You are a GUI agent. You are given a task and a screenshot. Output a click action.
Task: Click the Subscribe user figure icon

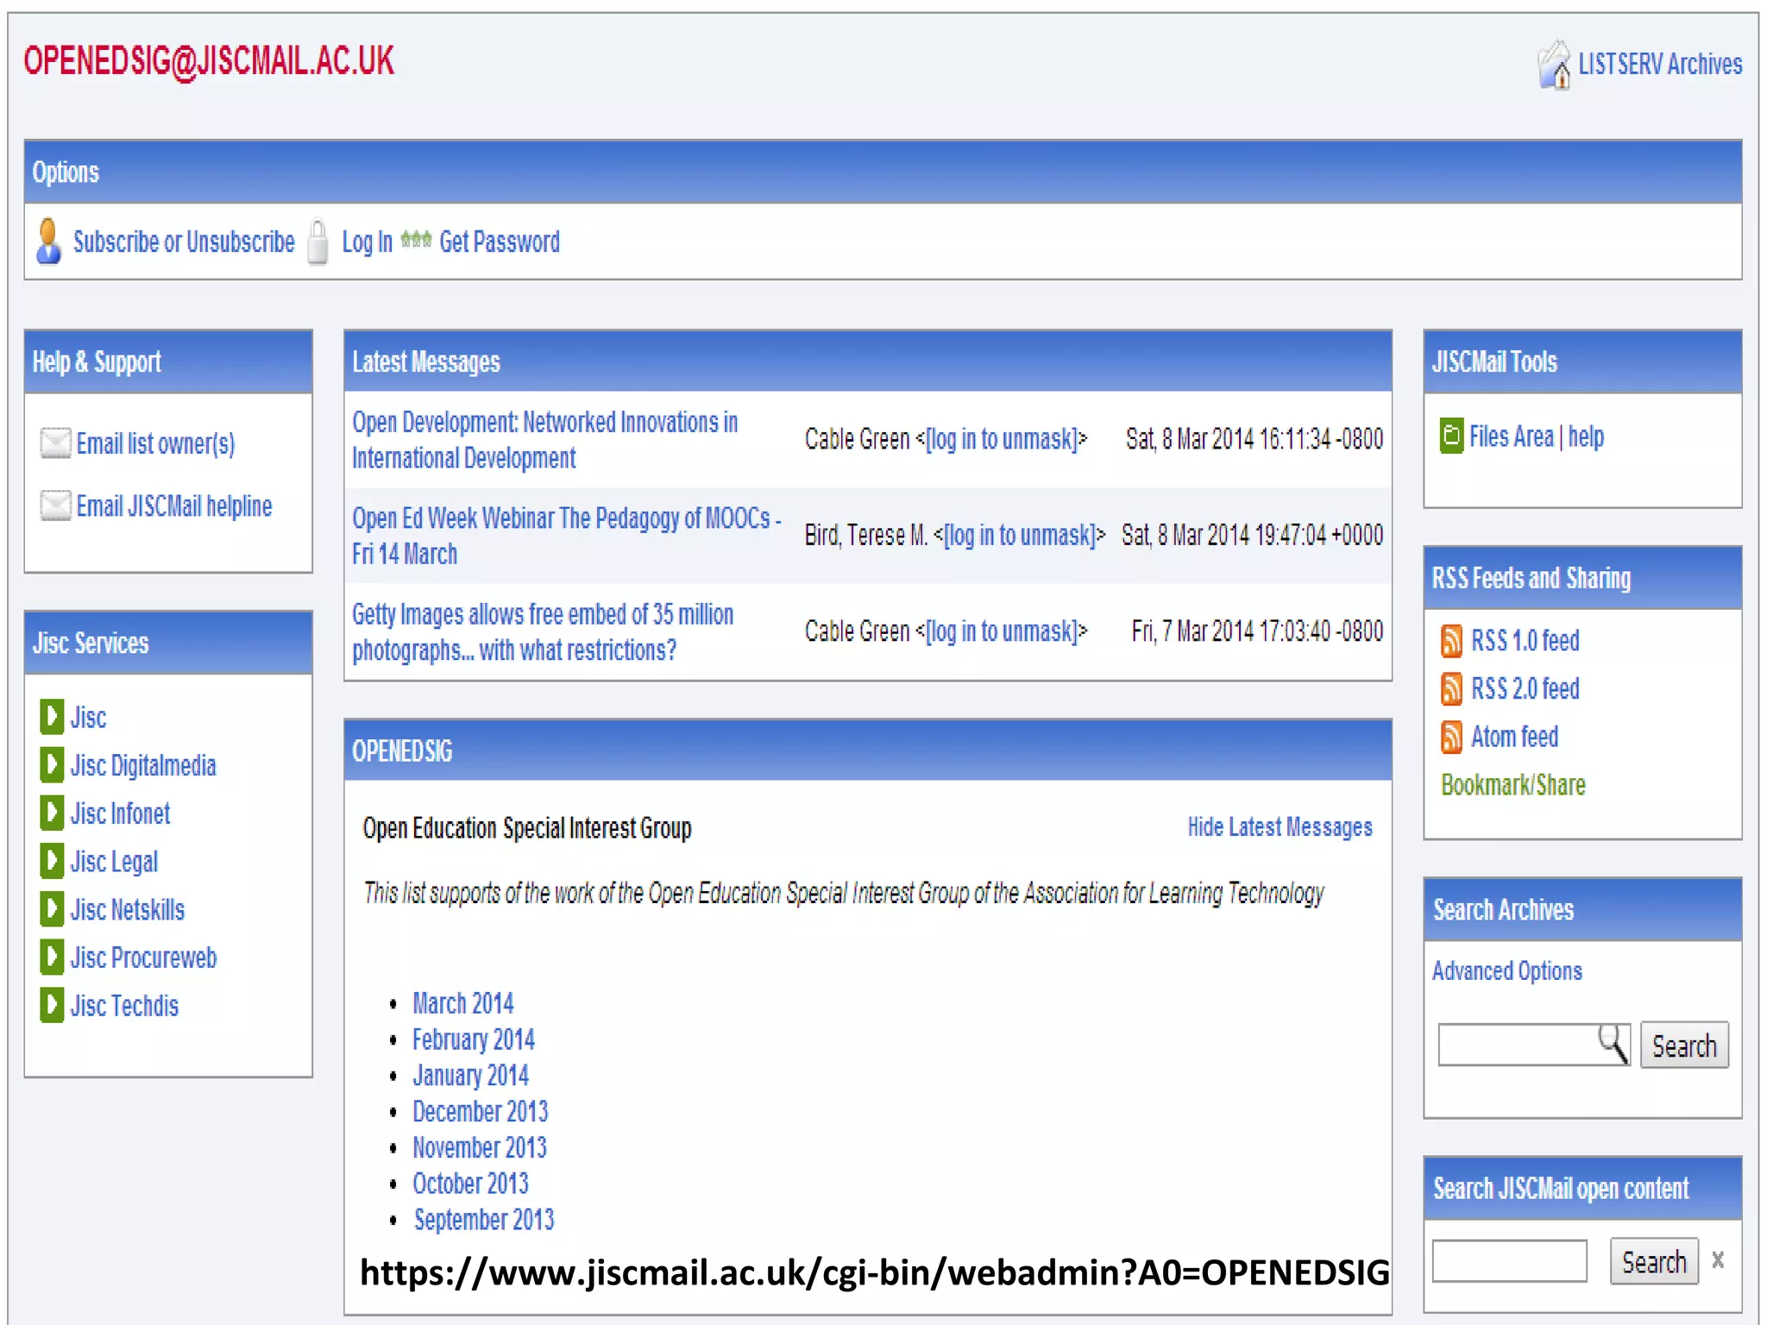pos(49,242)
